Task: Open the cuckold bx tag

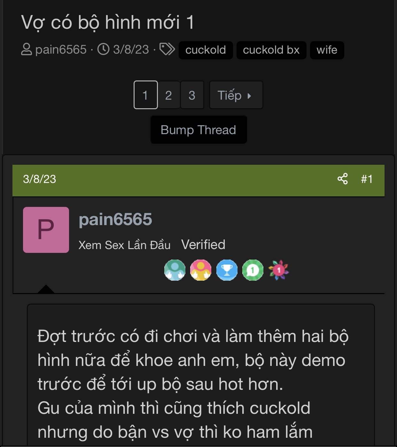Action: pos(271,50)
